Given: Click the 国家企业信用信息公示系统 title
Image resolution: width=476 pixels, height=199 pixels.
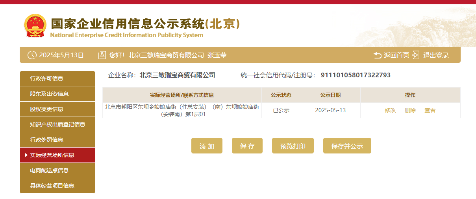Looking at the screenshot, I should (145, 24).
